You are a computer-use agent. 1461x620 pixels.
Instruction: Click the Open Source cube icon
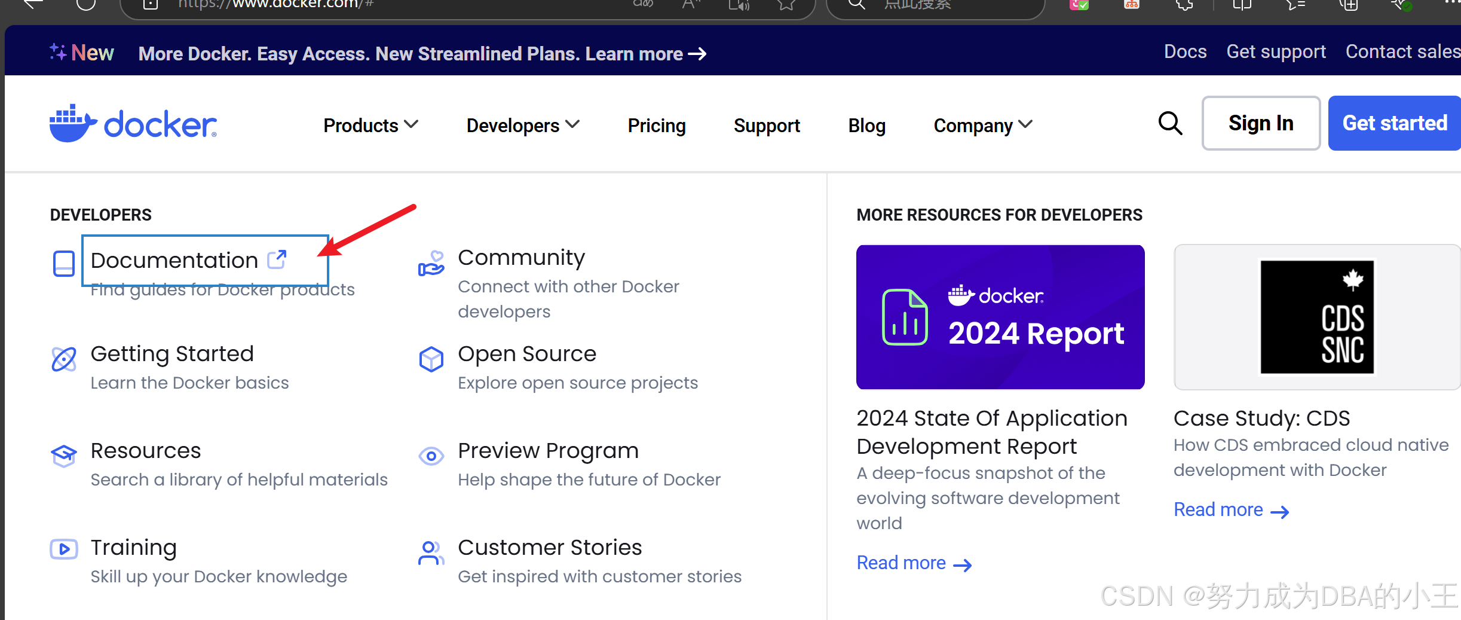pyautogui.click(x=431, y=359)
